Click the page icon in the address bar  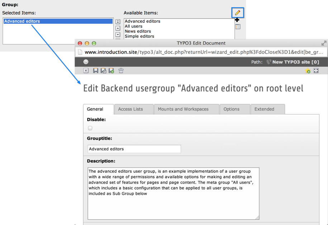click(80, 52)
